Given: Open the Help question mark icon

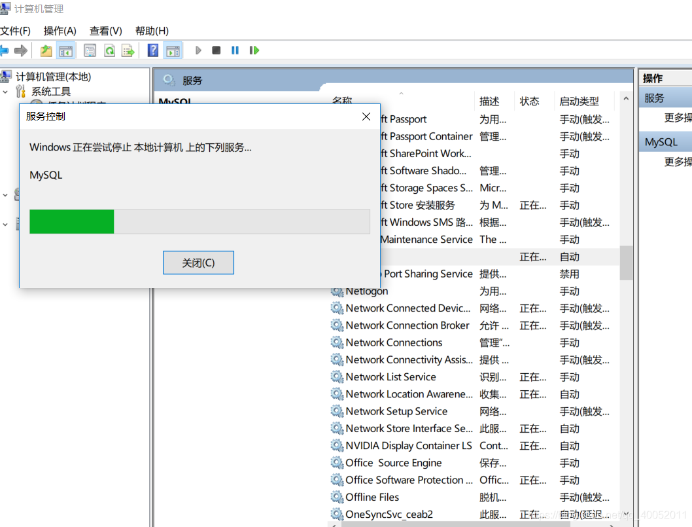Looking at the screenshot, I should [152, 50].
